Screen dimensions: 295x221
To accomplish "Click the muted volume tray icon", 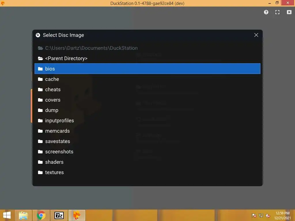I will pyautogui.click(x=268, y=215).
